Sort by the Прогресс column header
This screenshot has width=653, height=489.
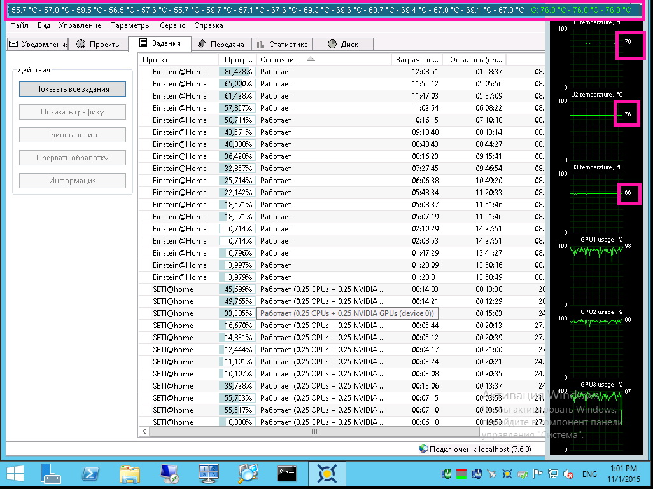(x=237, y=60)
